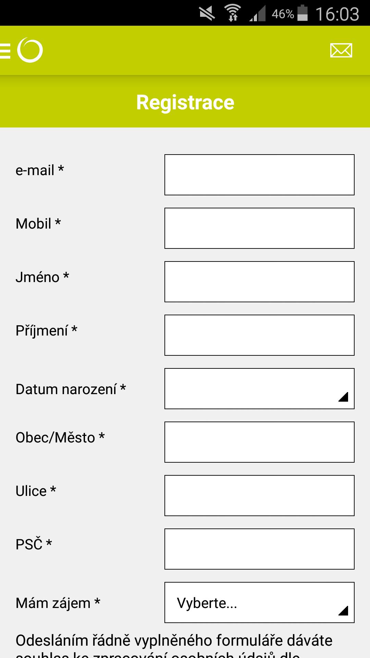Tap the white circle logo icon
The width and height of the screenshot is (370, 658).
click(x=30, y=50)
